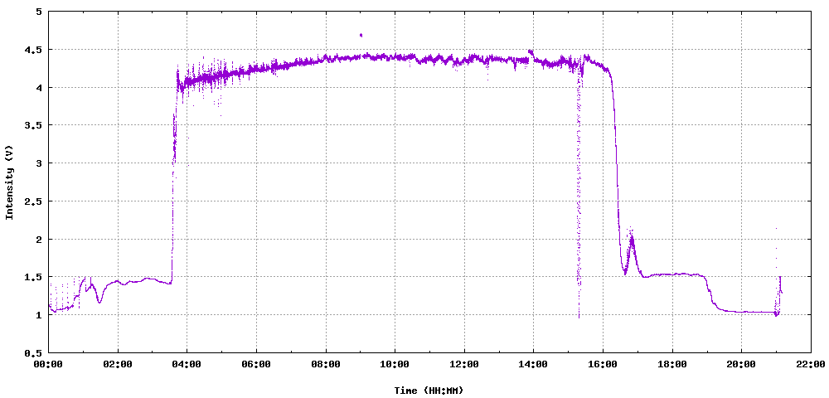Click the '20:00' x-axis tick label

(741, 364)
